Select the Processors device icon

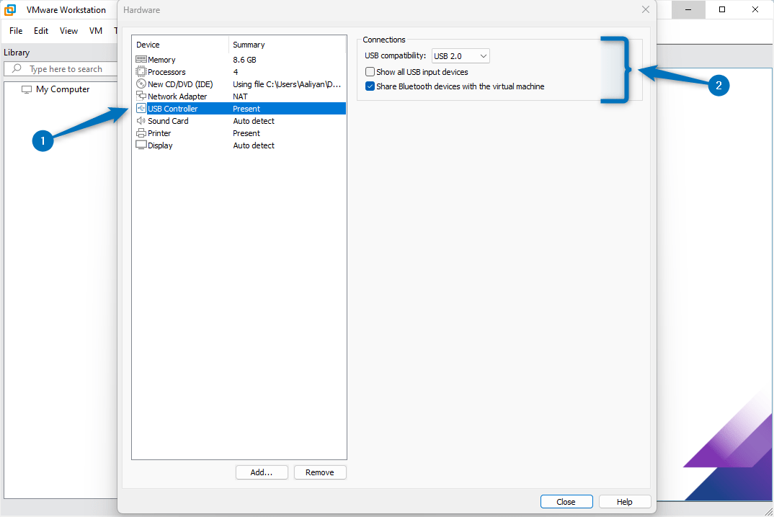(142, 71)
